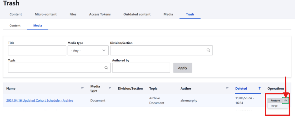This screenshot has height=116, width=295.
Task: Open the Media type dropdown
Action: click(88, 50)
